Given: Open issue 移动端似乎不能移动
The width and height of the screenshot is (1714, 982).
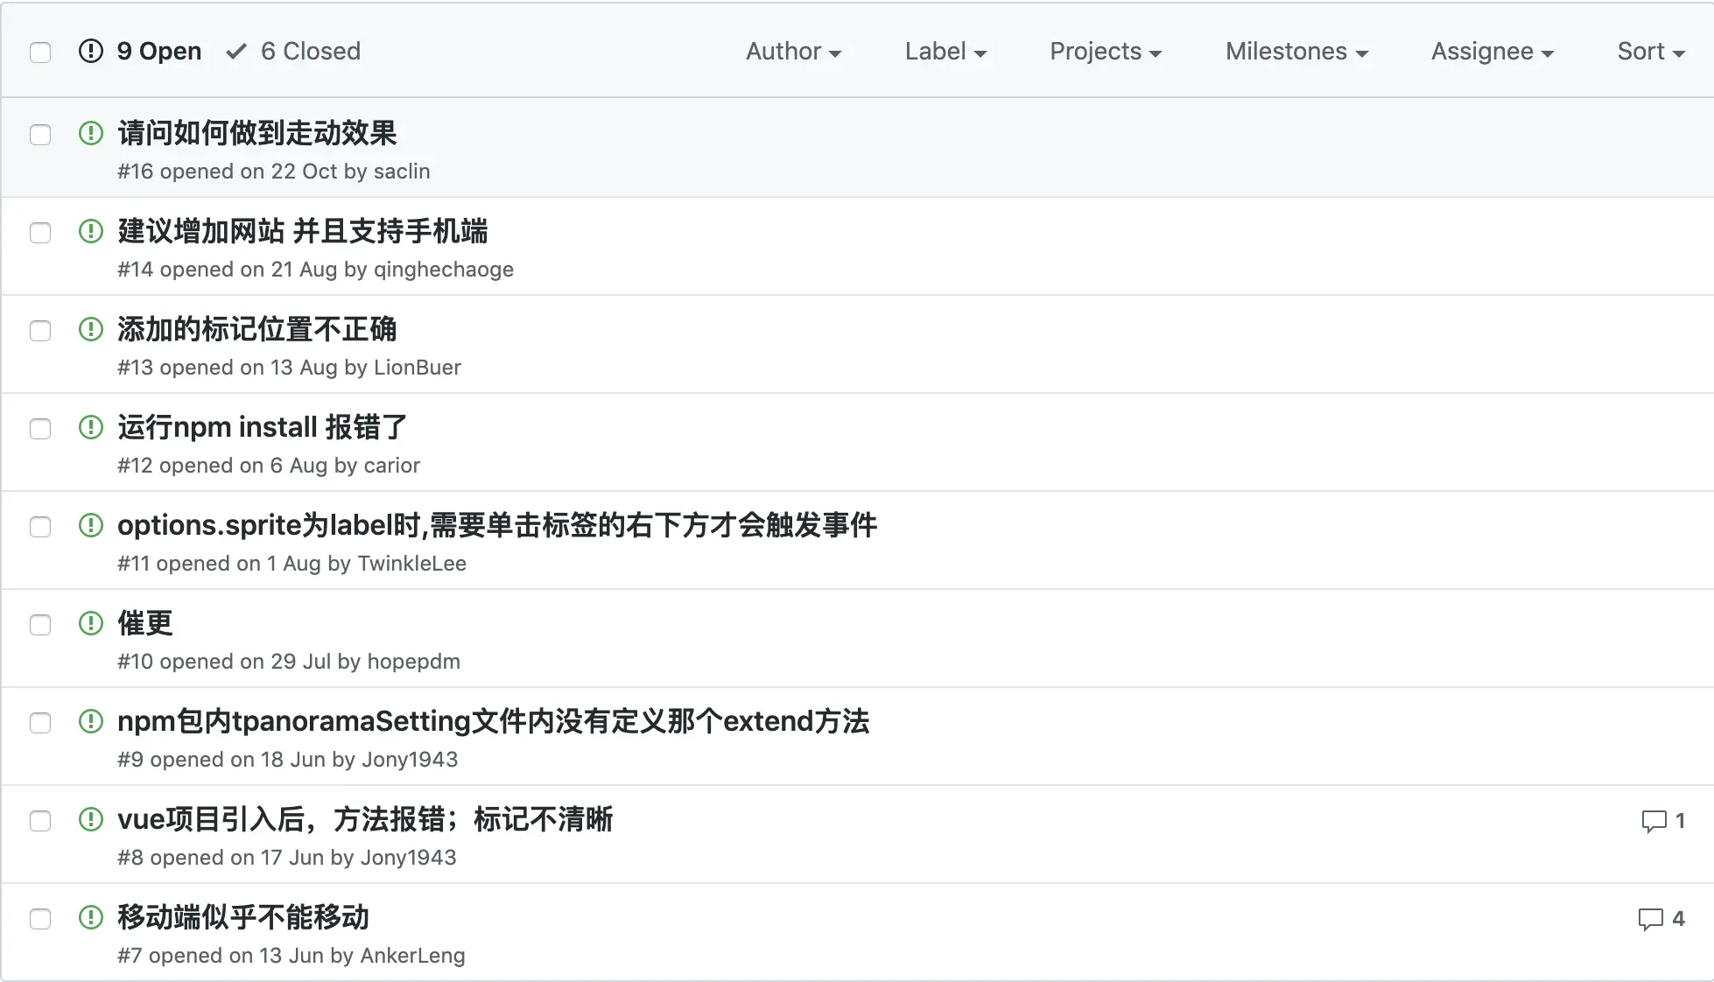Looking at the screenshot, I should [243, 917].
